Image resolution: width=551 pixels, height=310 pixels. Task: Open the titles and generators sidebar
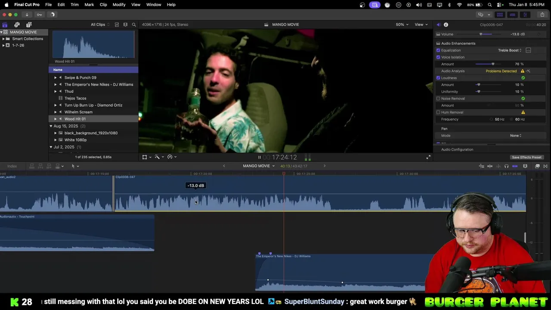29,25
